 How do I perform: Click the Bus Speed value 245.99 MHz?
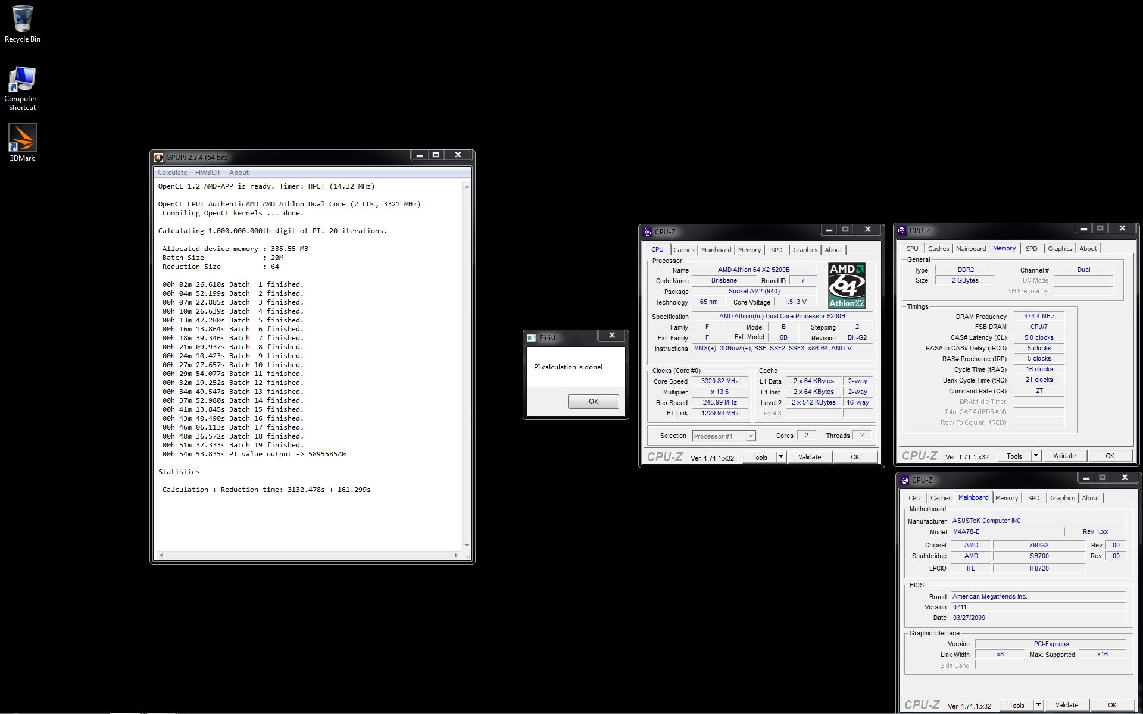[x=719, y=402]
